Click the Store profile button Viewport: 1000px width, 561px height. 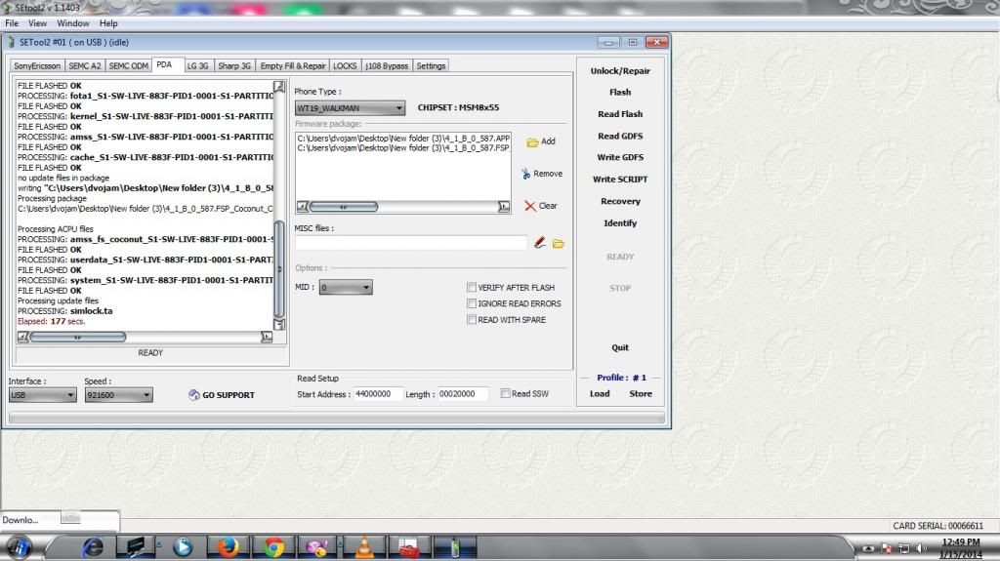[x=641, y=394]
